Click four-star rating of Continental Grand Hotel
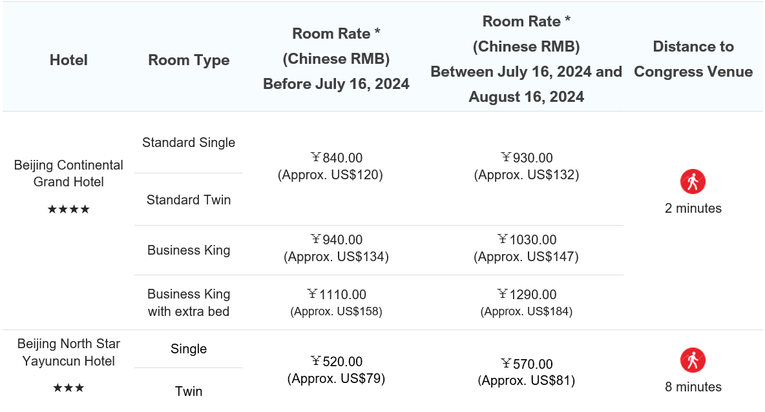 (68, 210)
